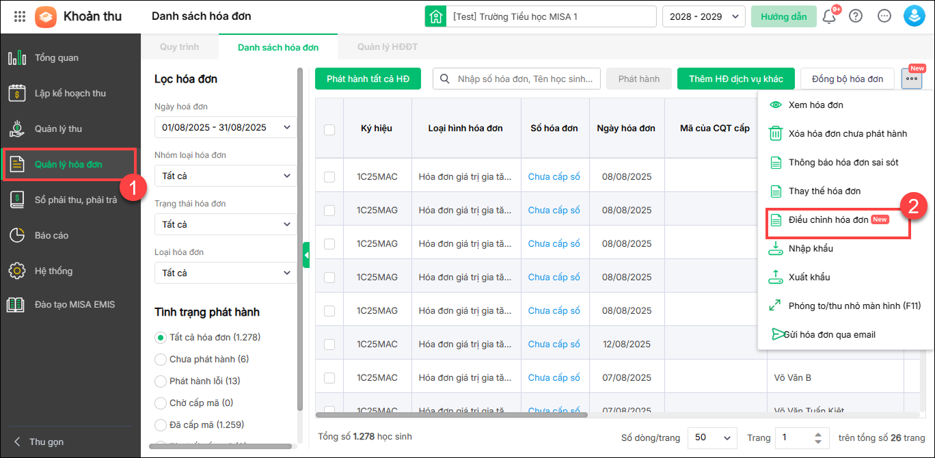Open the help question mark icon
The image size is (935, 458).
(x=856, y=16)
